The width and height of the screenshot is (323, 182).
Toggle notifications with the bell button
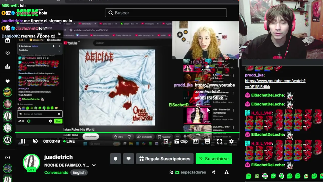[x=116, y=159]
